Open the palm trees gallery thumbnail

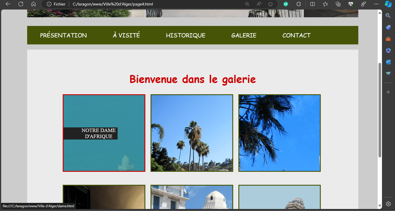pos(192,133)
